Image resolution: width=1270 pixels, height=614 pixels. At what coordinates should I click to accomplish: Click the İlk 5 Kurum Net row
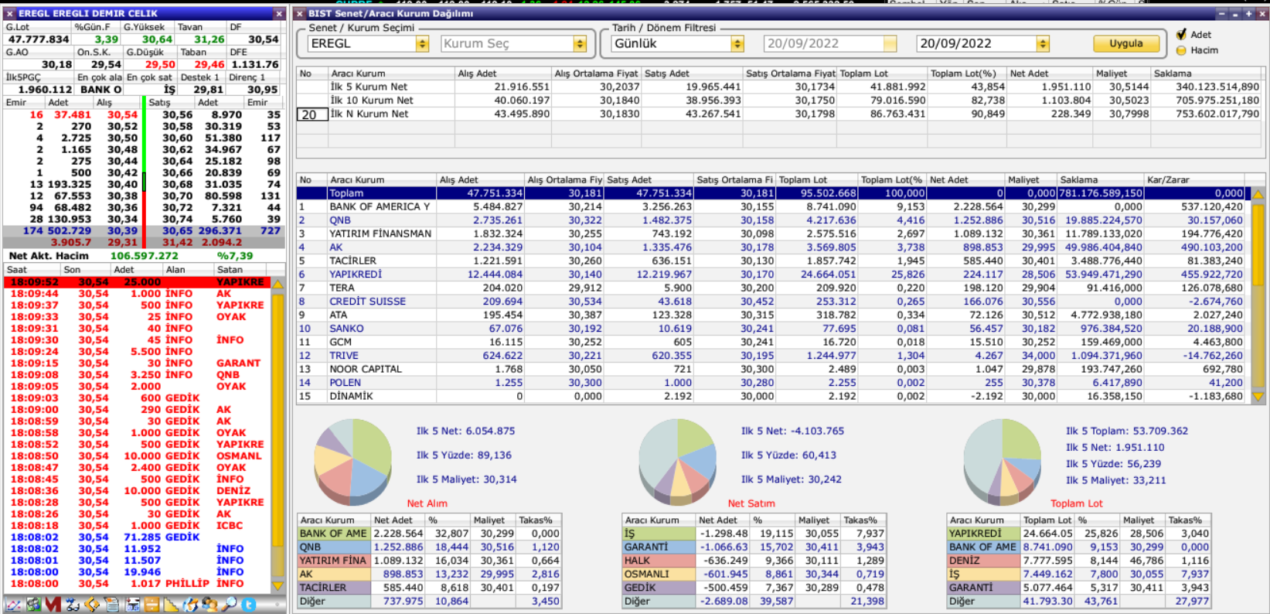click(x=779, y=87)
